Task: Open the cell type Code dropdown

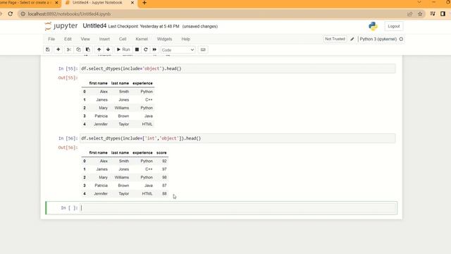Action: pyautogui.click(x=178, y=50)
